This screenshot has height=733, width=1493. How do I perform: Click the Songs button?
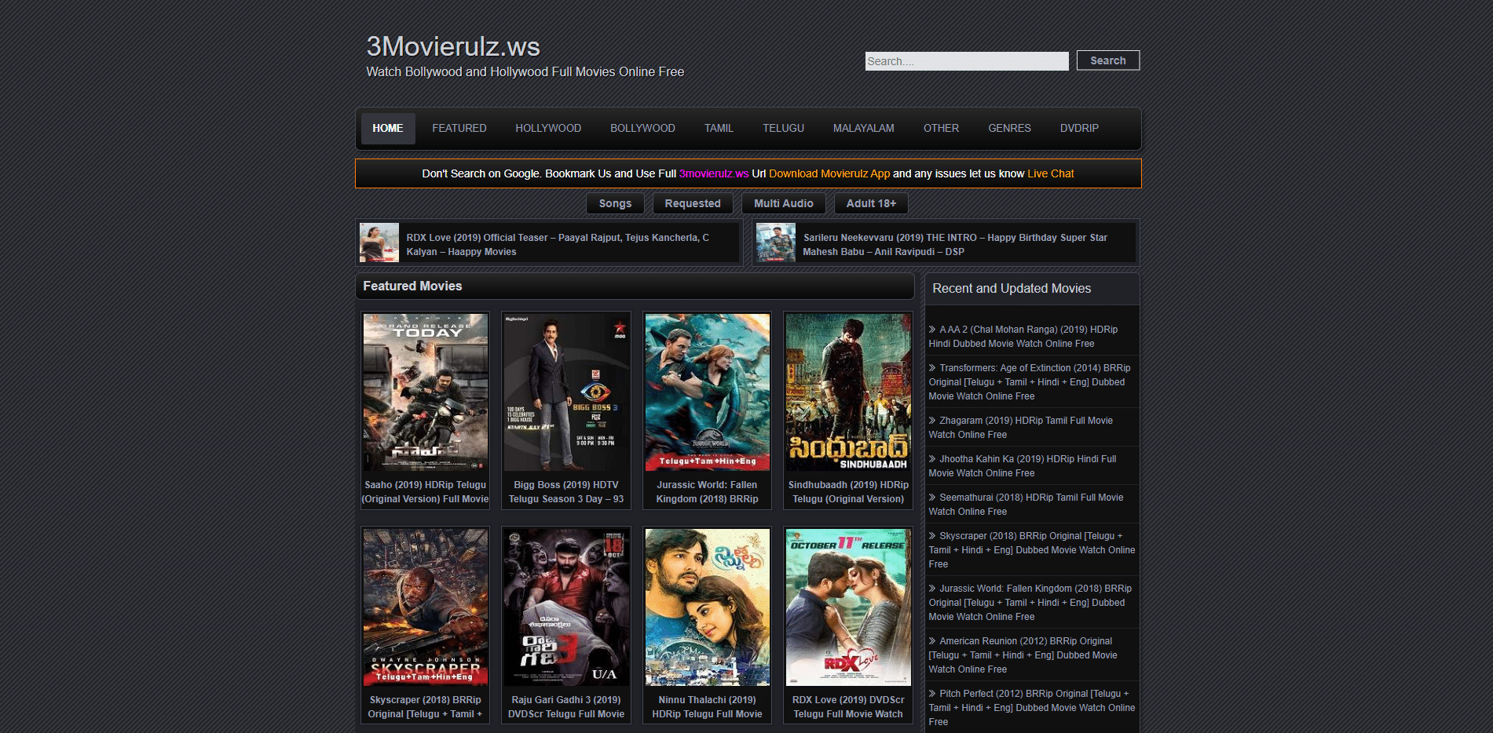(x=615, y=203)
